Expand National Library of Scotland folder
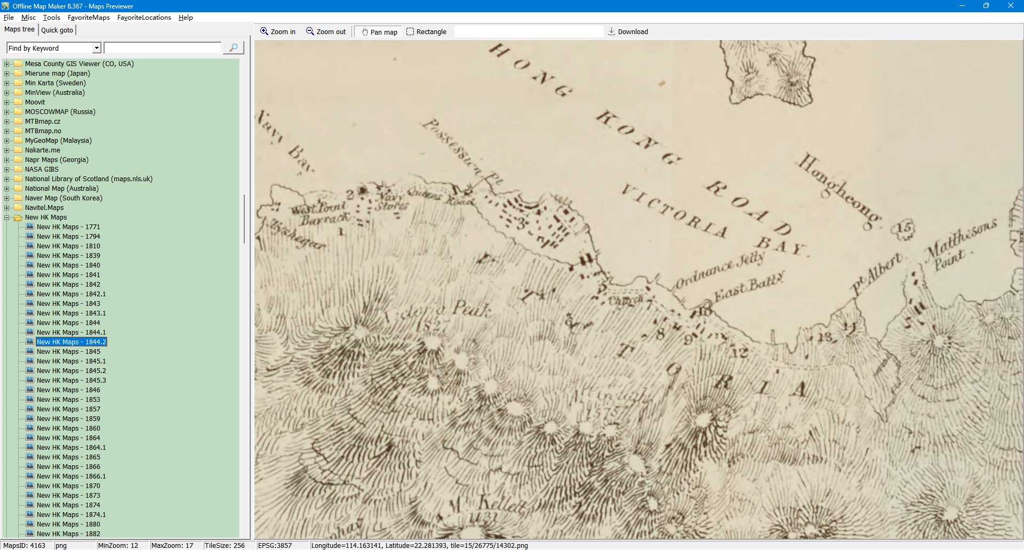 click(x=7, y=179)
